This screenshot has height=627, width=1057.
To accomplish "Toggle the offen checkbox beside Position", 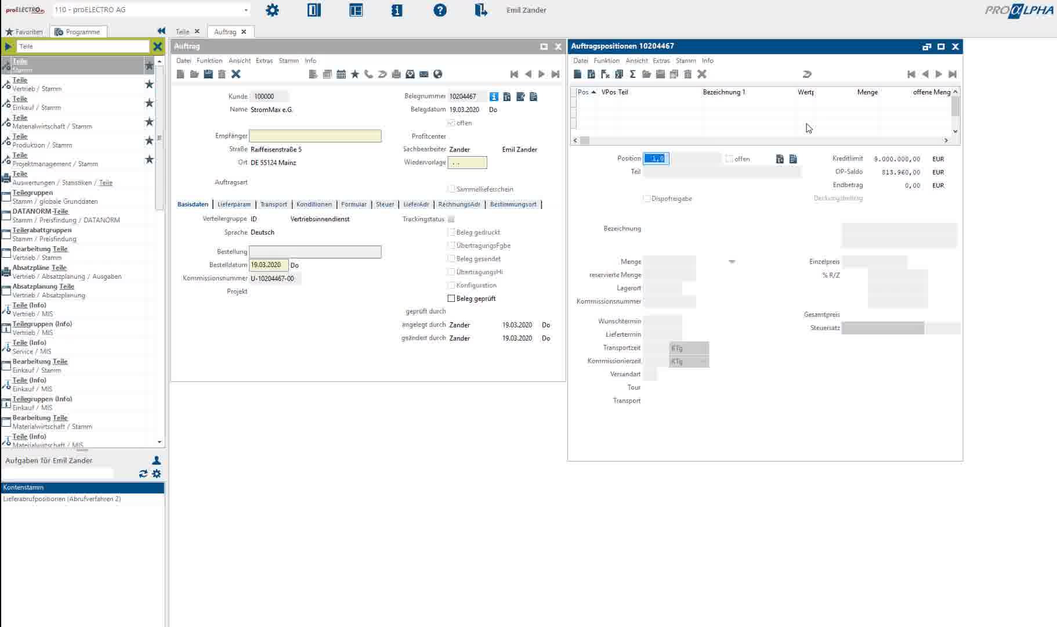I will point(729,158).
